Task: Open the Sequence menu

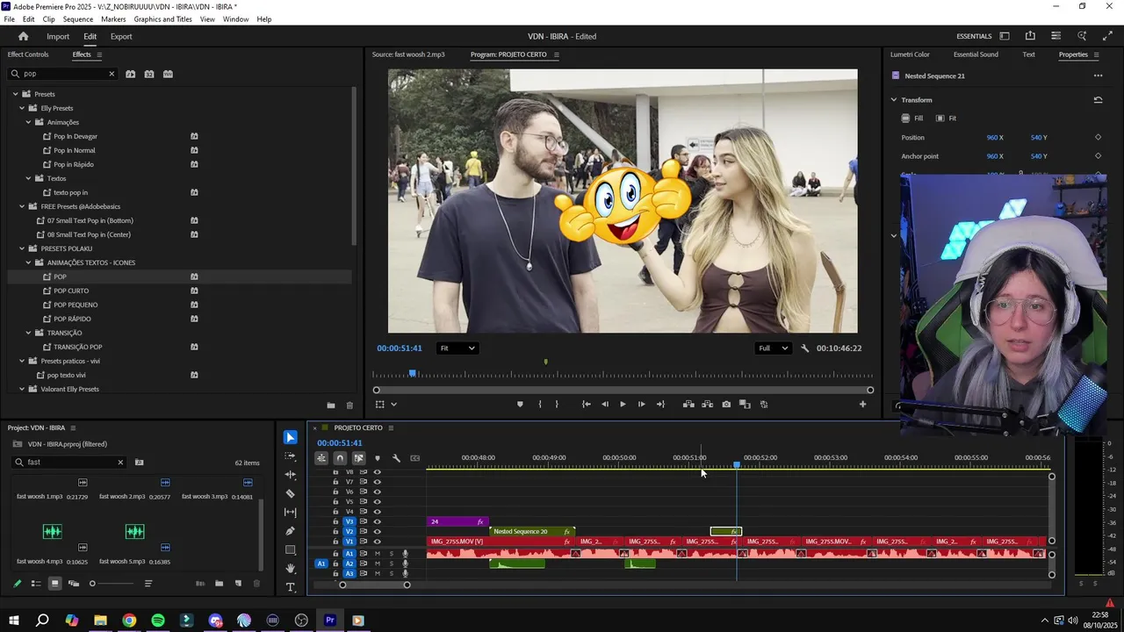Action: [77, 19]
